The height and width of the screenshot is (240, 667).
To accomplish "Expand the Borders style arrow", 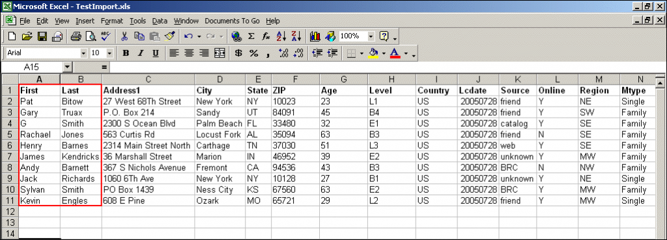I will [x=362, y=53].
